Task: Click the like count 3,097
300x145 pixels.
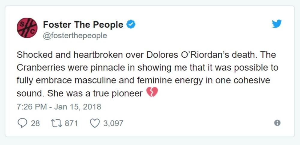Action: tap(113, 123)
